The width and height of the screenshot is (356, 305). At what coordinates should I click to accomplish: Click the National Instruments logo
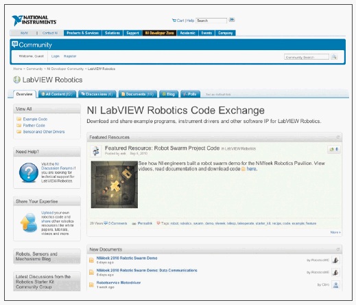pyautogui.click(x=34, y=20)
